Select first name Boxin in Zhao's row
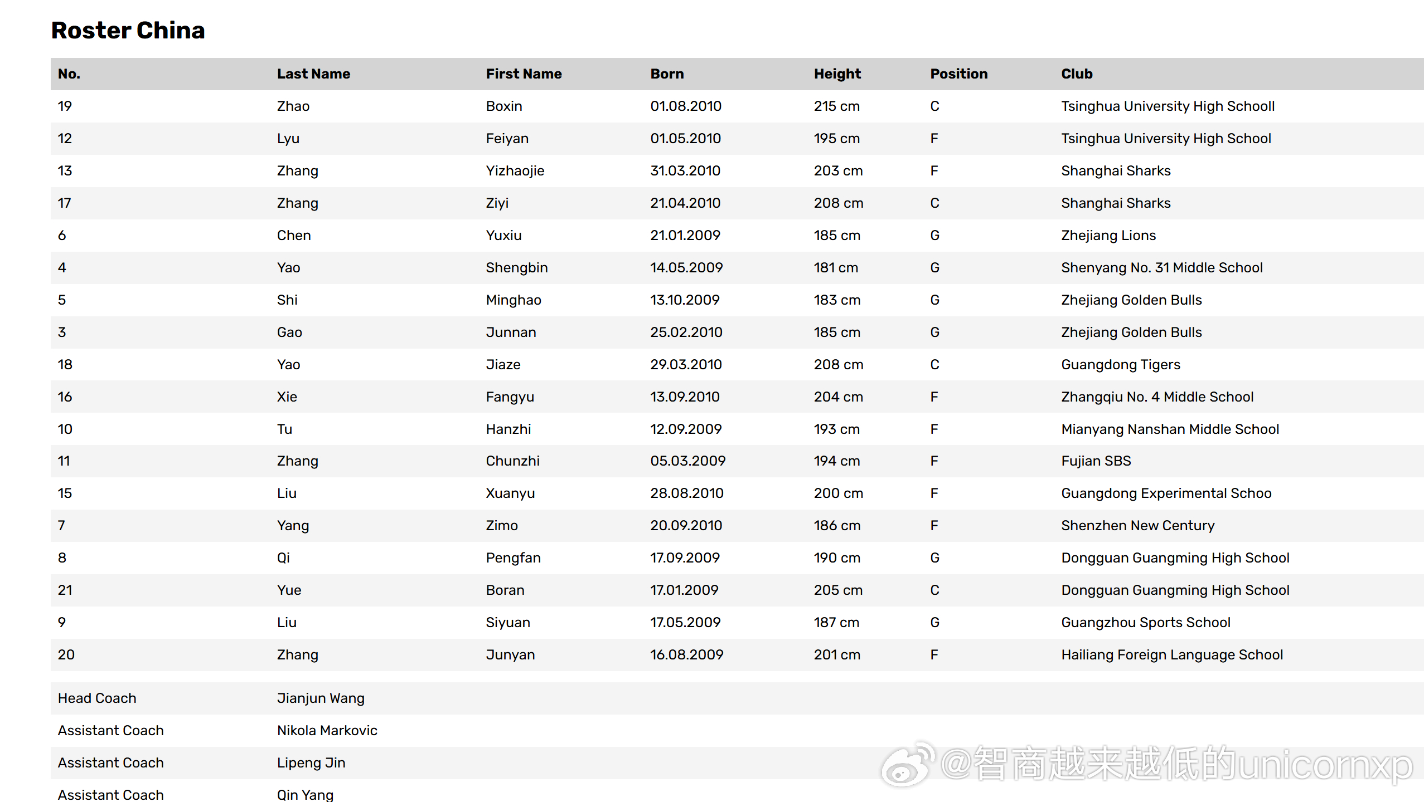 [504, 106]
